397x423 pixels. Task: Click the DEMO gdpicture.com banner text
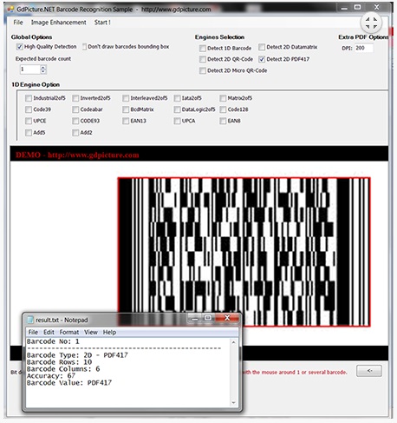(77, 155)
